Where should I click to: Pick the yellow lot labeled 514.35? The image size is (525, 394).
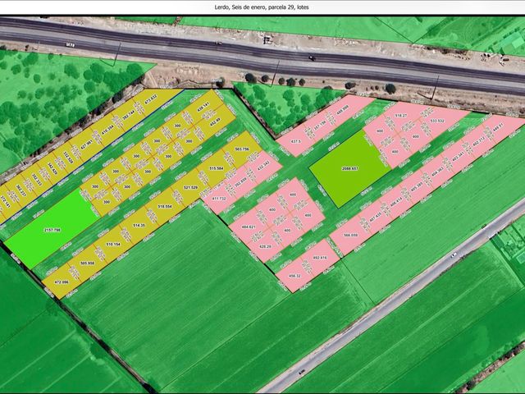pos(139,226)
